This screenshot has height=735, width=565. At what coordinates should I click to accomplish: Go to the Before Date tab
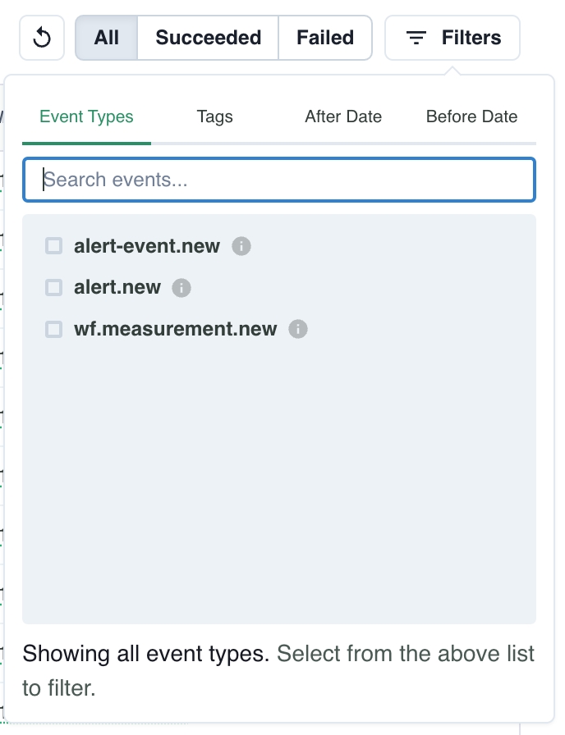(471, 116)
